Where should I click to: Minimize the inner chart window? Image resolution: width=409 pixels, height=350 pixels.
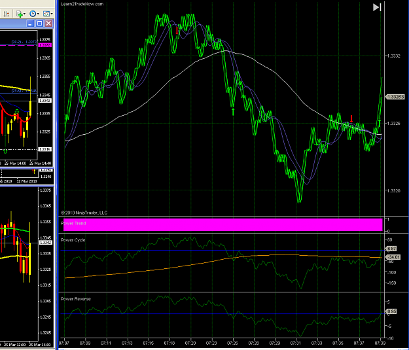tap(30, 24)
